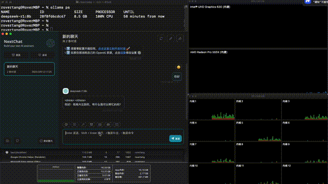This screenshot has width=328, height=184.
Task: Open the masks icon in chat toolbar
Action: (x=91, y=124)
